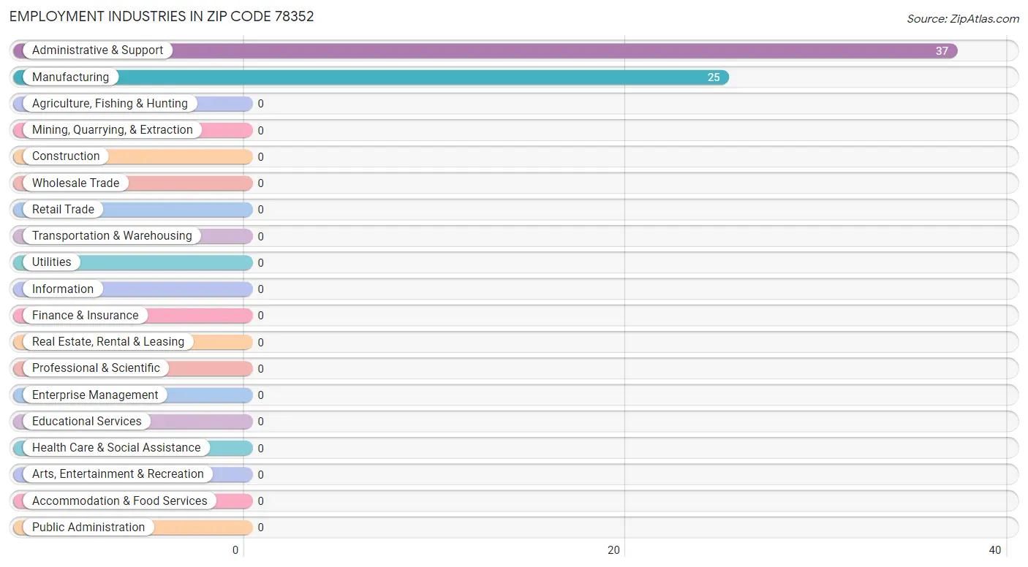Select the Retail Trade label
Image resolution: width=1028 pixels, height=567 pixels.
tap(63, 209)
